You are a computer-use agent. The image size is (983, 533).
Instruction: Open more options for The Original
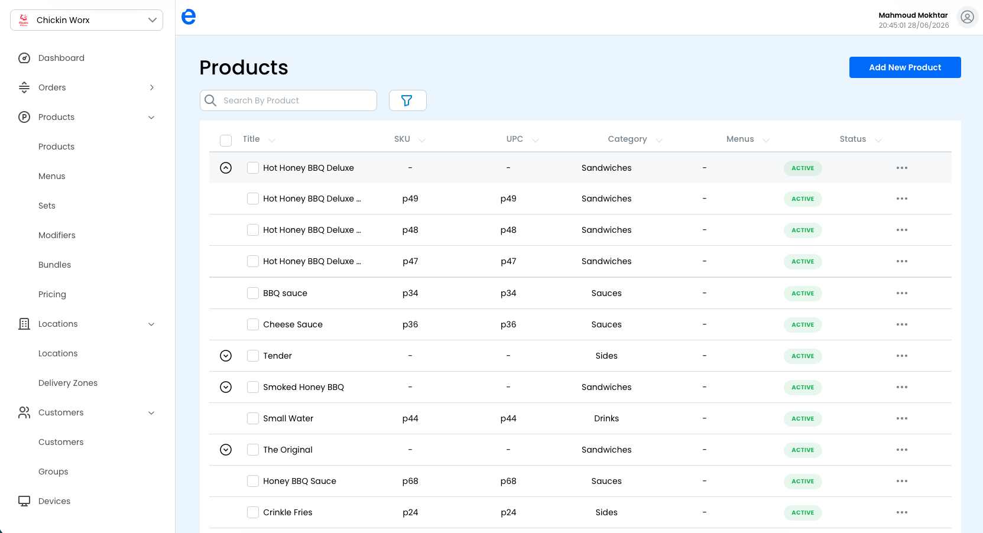902,450
